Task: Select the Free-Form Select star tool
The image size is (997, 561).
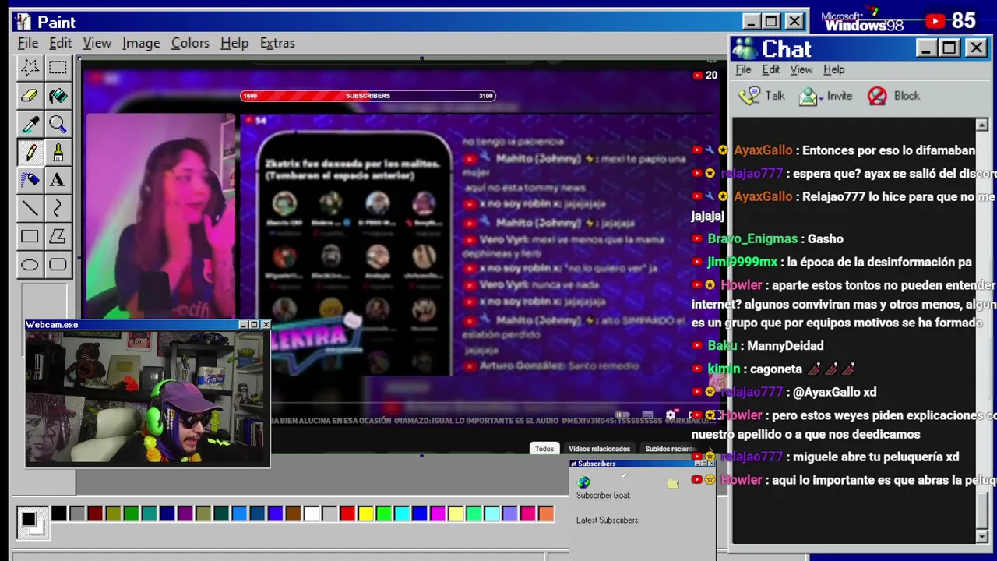Action: coord(30,68)
